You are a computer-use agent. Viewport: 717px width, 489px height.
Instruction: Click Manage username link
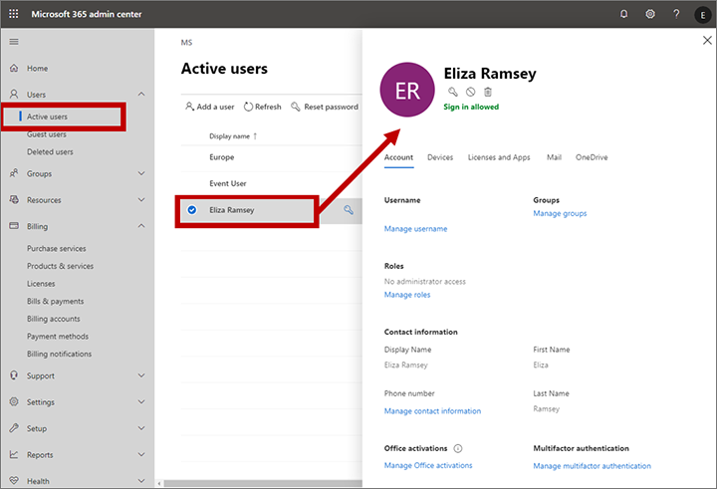point(415,229)
